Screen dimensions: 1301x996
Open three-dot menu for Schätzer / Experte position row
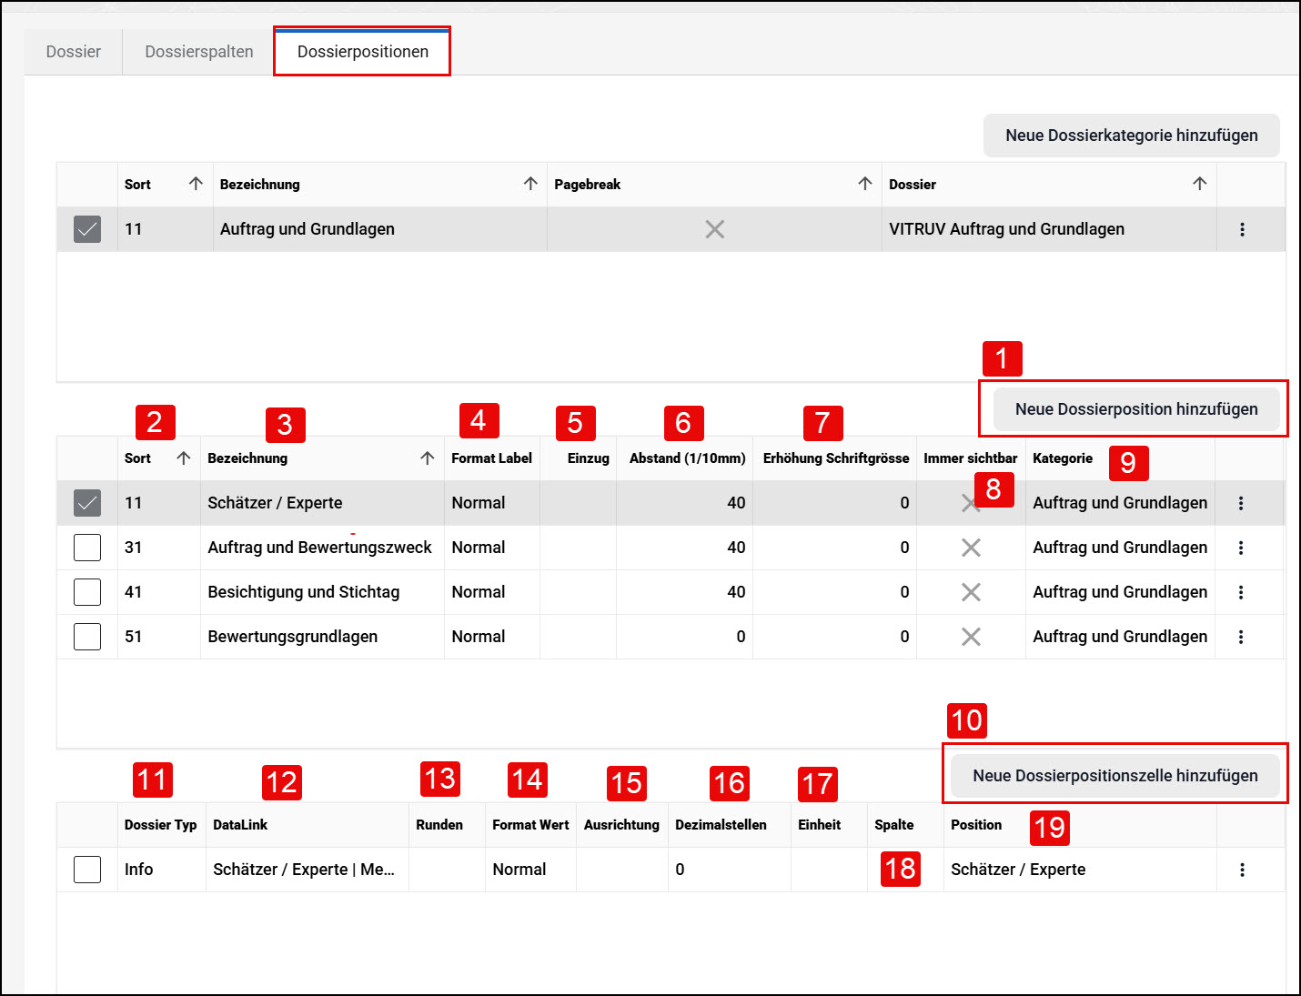1241,503
